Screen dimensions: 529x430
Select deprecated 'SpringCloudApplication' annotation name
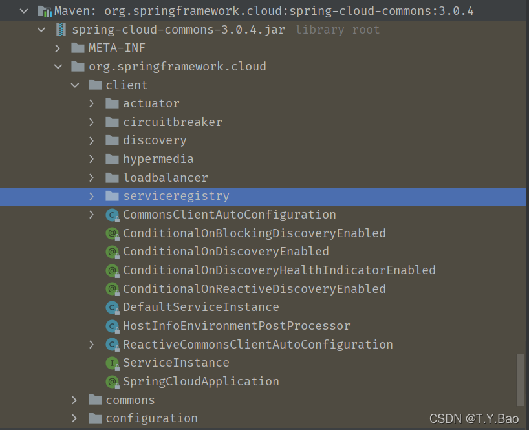coord(201,382)
